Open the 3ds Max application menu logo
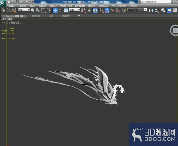Viewport: 178px width, 146px height. [x=3, y=3]
